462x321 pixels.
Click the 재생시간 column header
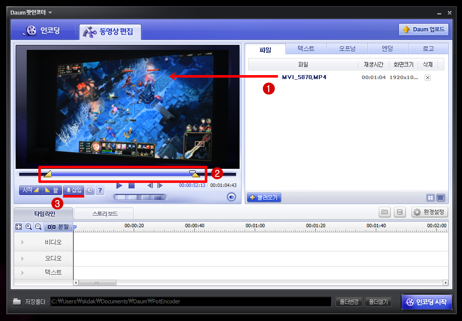[x=373, y=65]
